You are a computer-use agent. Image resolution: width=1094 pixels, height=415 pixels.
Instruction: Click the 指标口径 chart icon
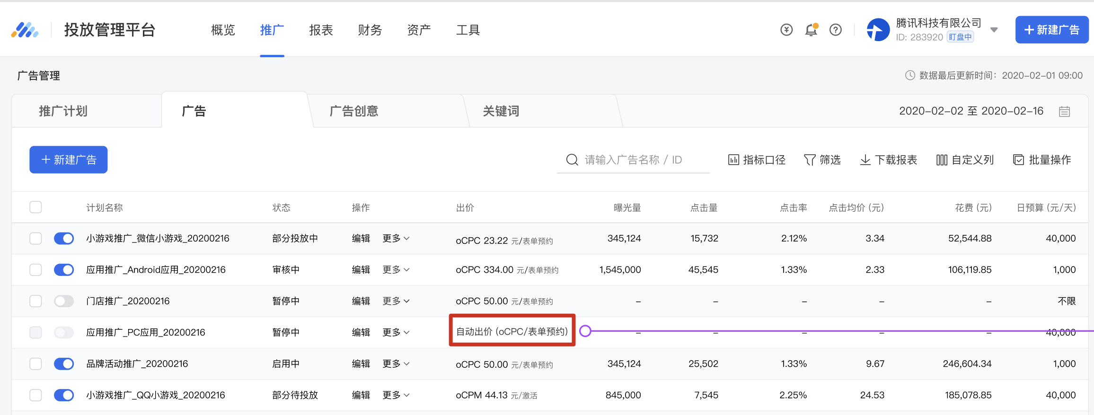coord(733,160)
